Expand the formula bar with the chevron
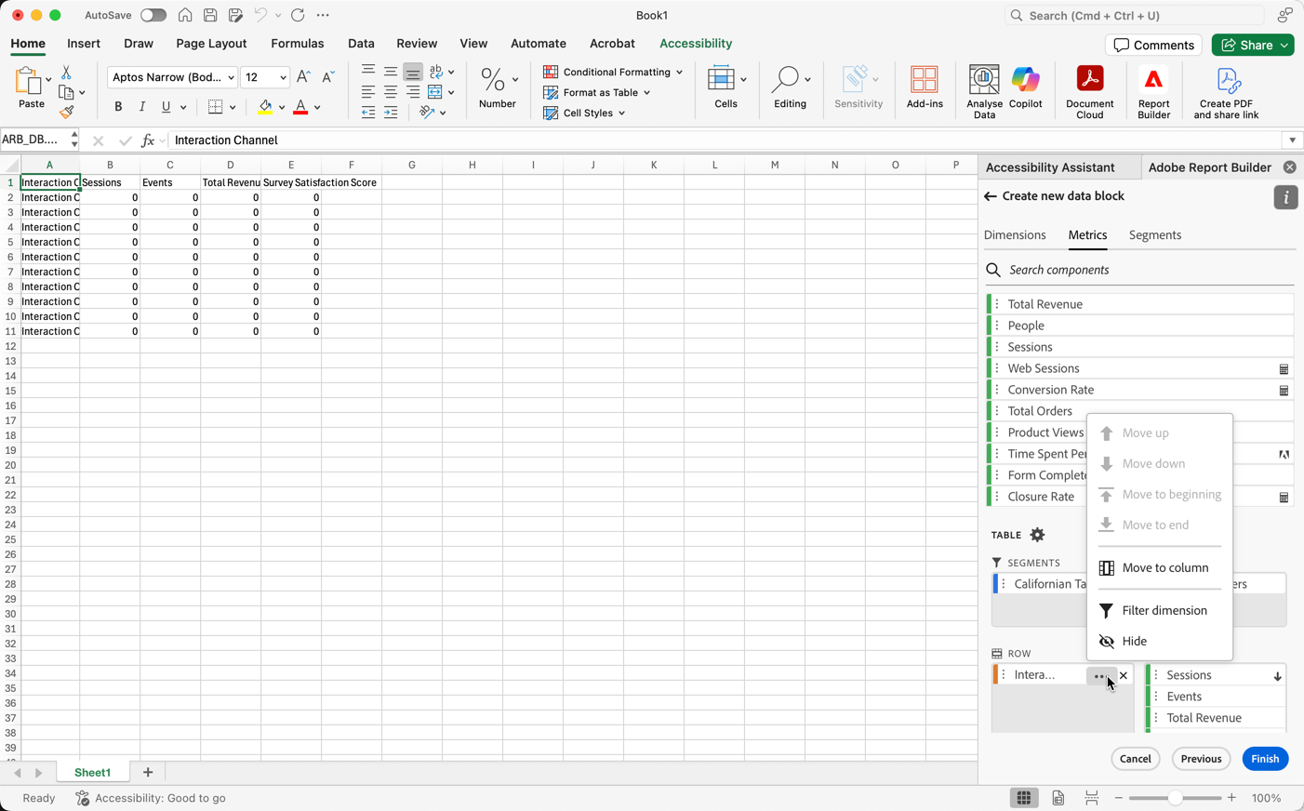The width and height of the screenshot is (1304, 811). pyautogui.click(x=1292, y=140)
